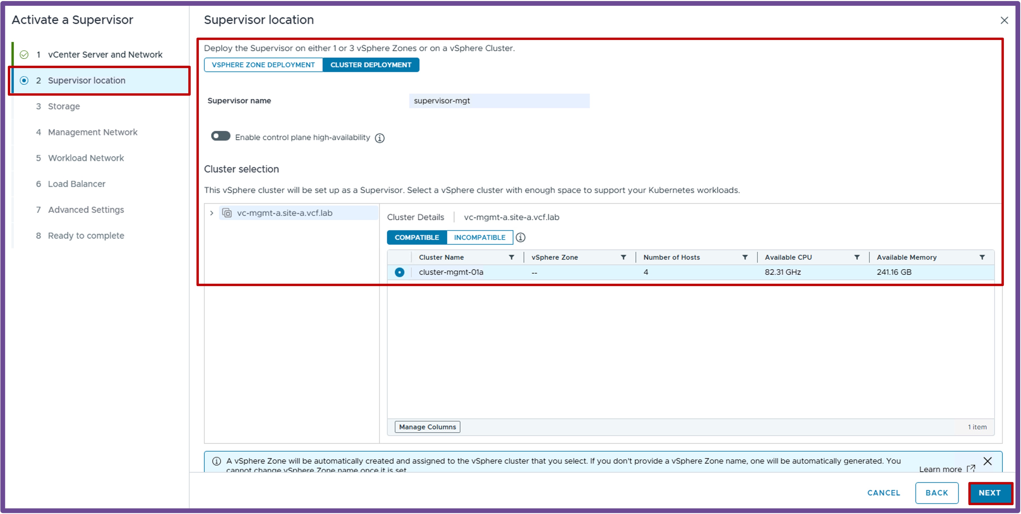Click the NEXT button

tap(990, 493)
